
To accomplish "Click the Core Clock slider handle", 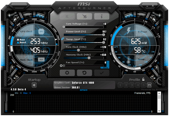I will (x=79, y=50).
